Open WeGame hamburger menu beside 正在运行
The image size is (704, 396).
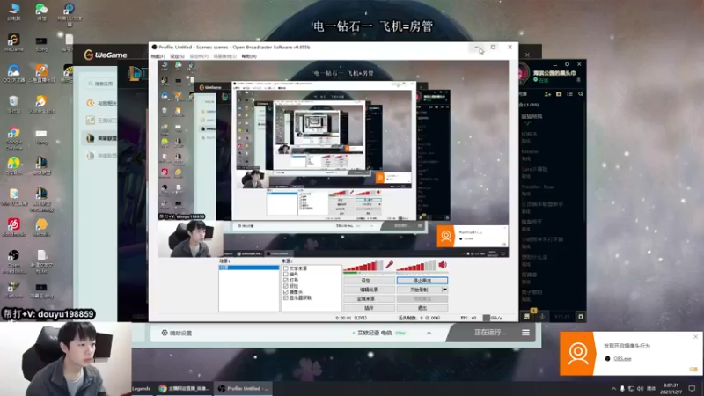point(525,333)
